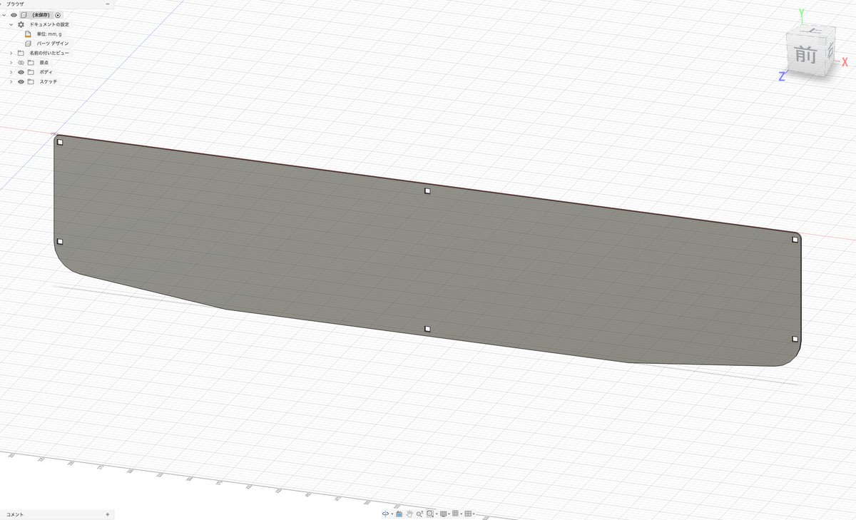Viewport: 856px width, 520px height.
Task: Click the スケッチ folder icon
Action: (x=31, y=81)
